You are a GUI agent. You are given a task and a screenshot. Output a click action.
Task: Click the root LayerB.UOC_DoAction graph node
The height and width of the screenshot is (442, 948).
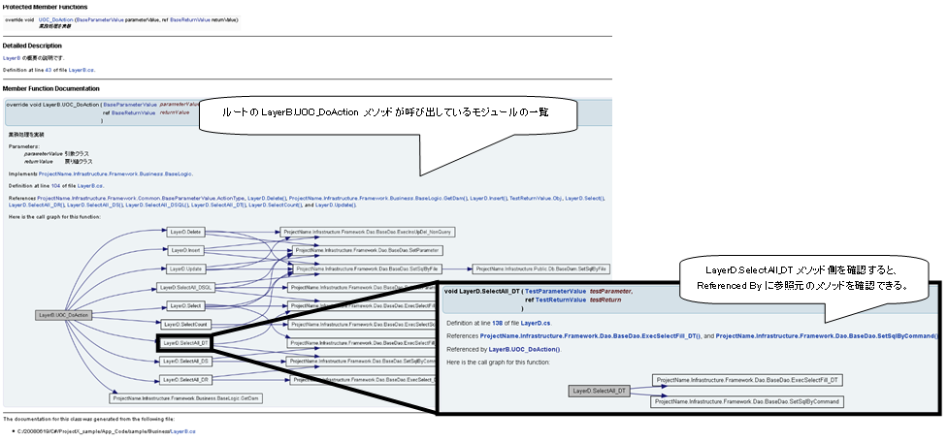click(64, 315)
